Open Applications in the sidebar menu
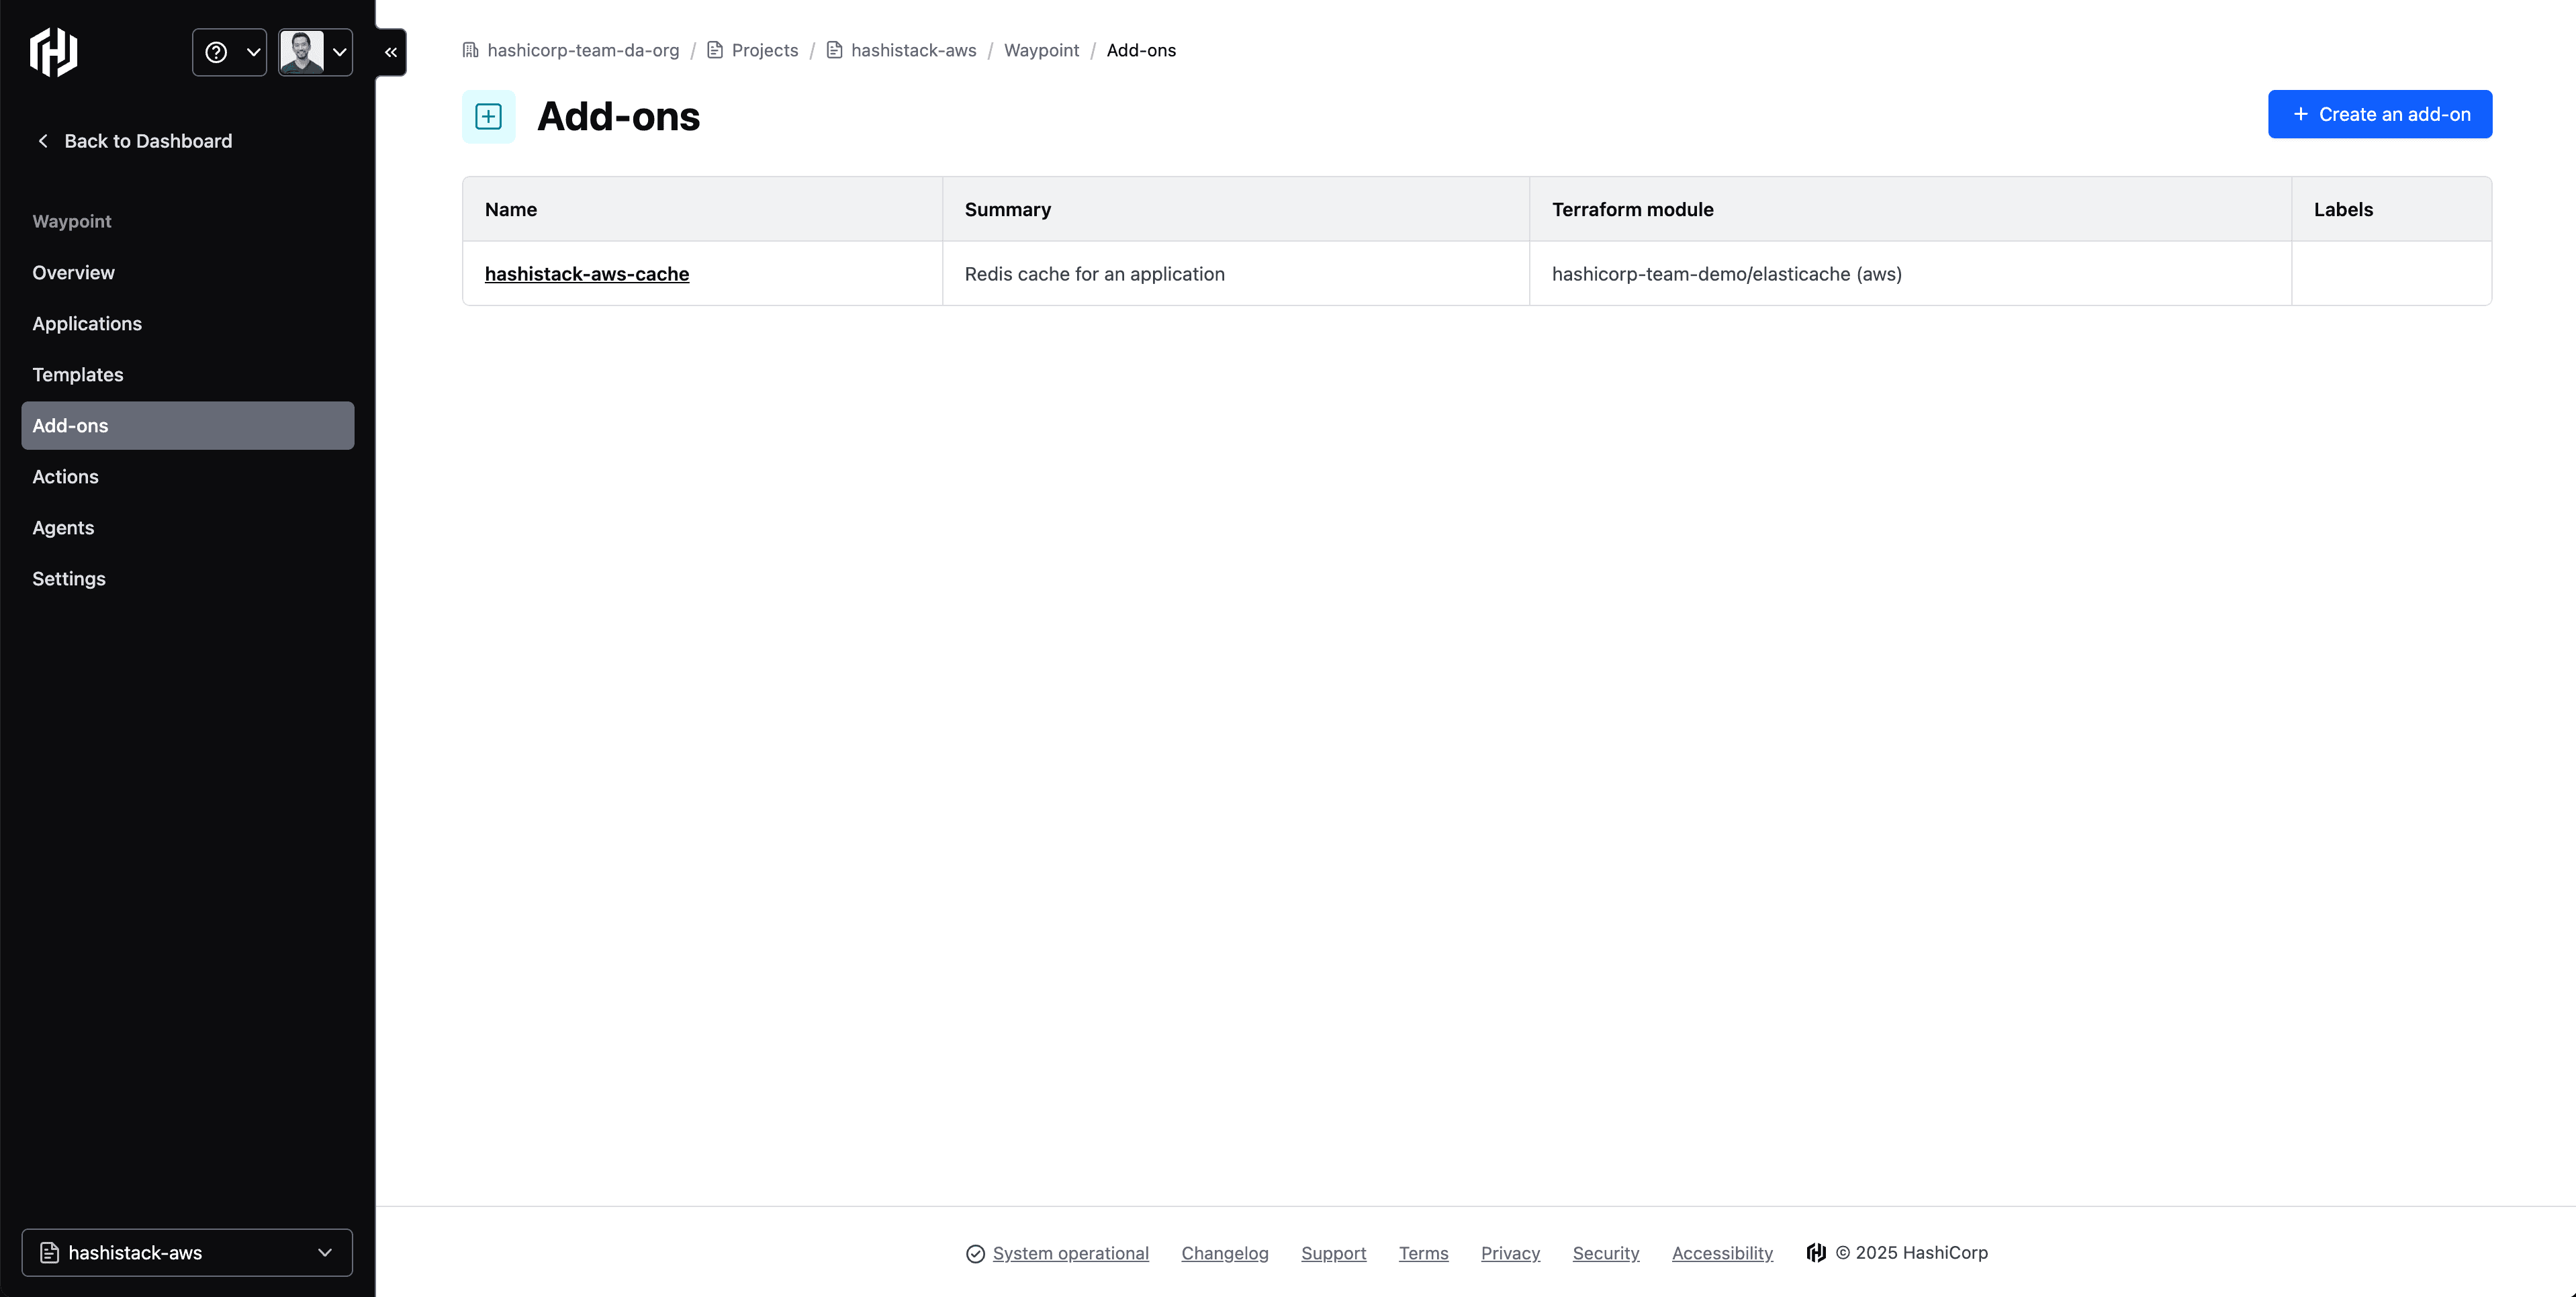2576x1297 pixels. [x=87, y=324]
